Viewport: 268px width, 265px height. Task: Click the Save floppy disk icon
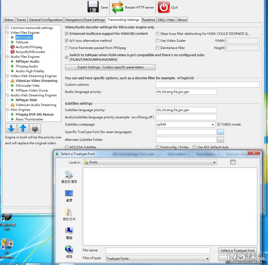pyautogui.click(x=93, y=7)
